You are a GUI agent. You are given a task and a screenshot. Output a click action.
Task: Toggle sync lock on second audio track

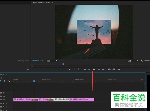(1, 107)
